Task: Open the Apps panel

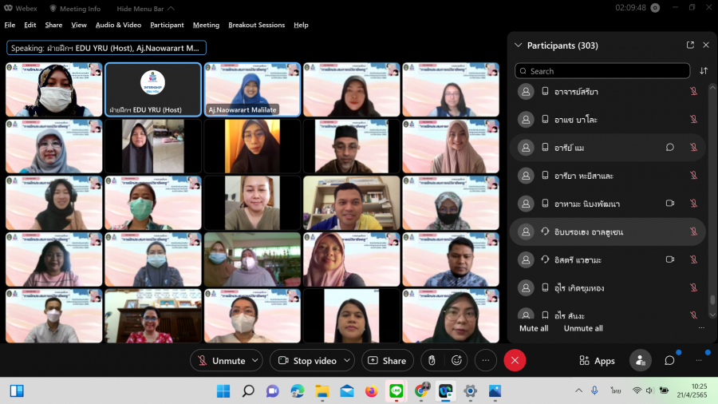Action: pyautogui.click(x=597, y=361)
